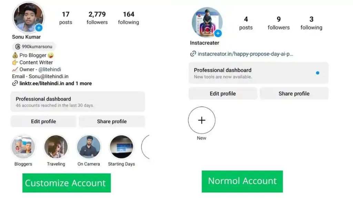Click Share profile on Sonu Kumar's account
This screenshot has height=198, width=353.
click(112, 121)
